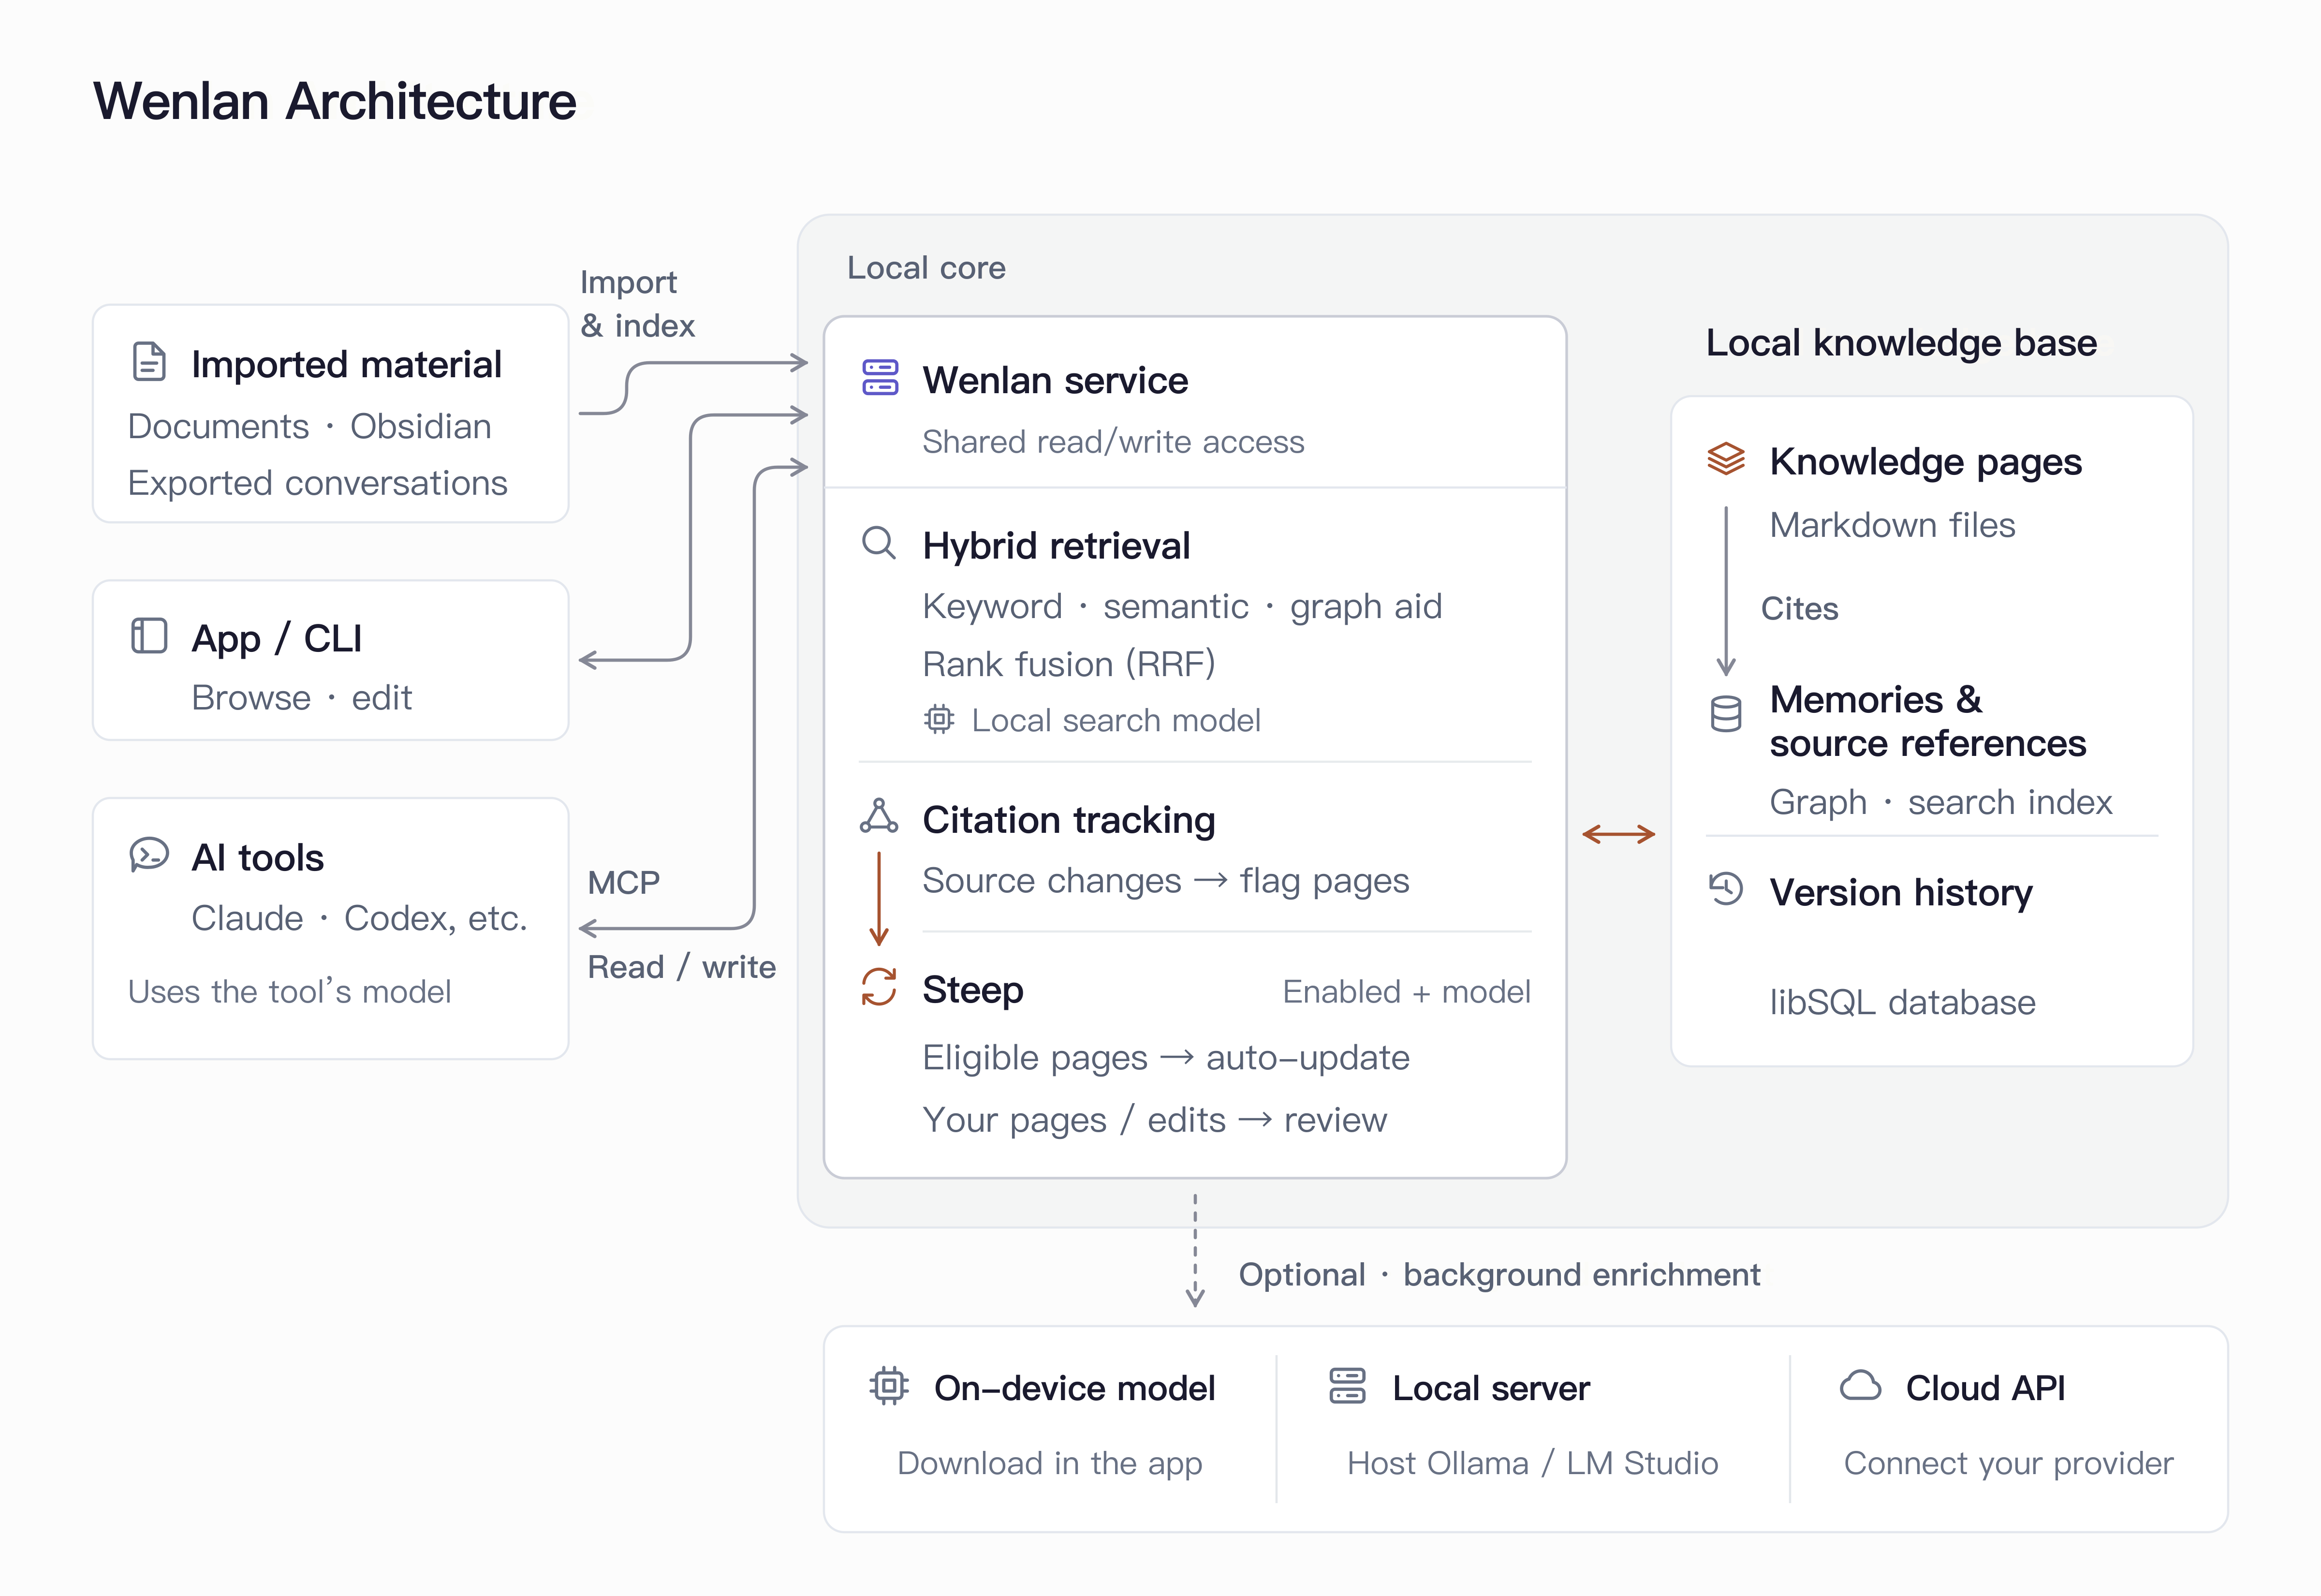Click the 'Browse · edit' text
This screenshot has width=2321, height=1596.
(302, 697)
